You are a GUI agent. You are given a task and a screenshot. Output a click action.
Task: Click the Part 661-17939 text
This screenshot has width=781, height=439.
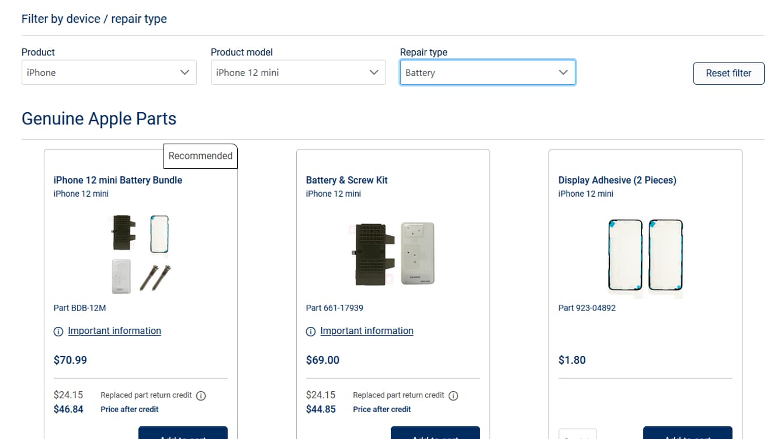point(335,308)
